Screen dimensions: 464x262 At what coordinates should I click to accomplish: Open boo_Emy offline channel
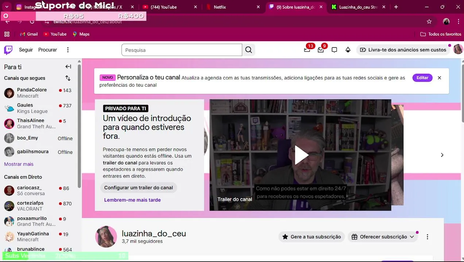coord(38,138)
